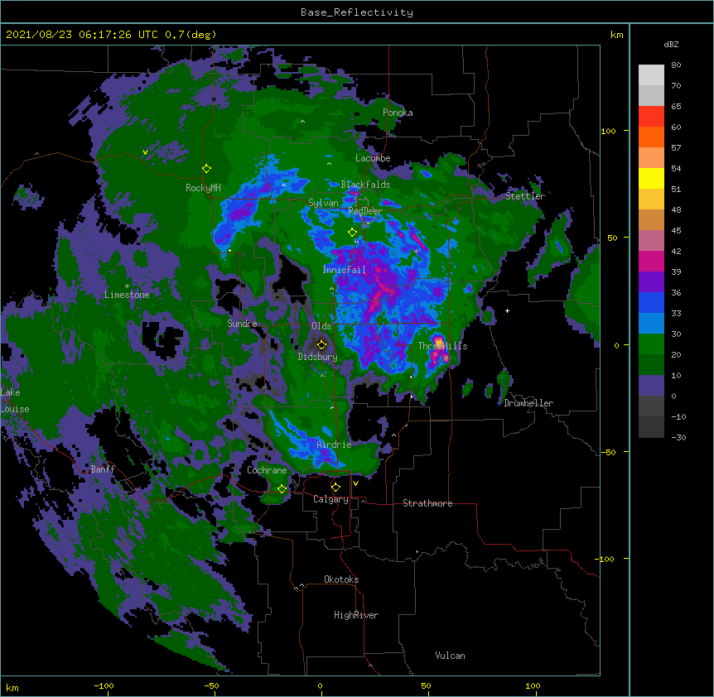Viewport: 714px width, 697px height.
Task: Click the yellow station marker above Calgary
Action: [335, 488]
